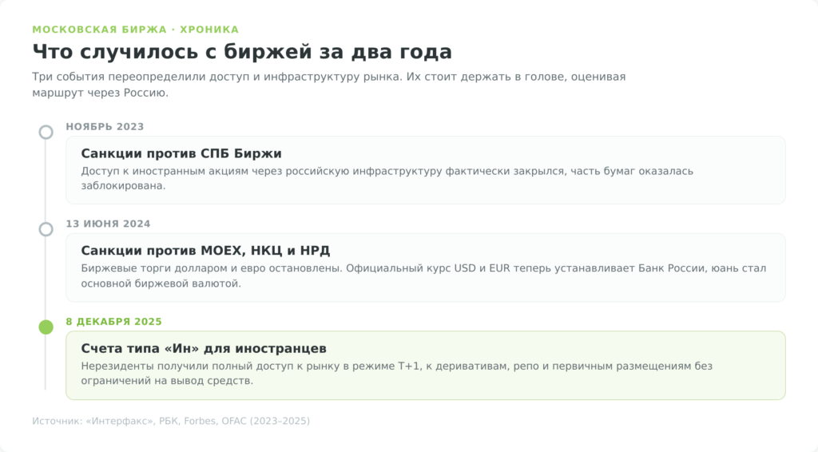
Task: Click the green 8 December 2025 timeline dot
Action: point(46,327)
